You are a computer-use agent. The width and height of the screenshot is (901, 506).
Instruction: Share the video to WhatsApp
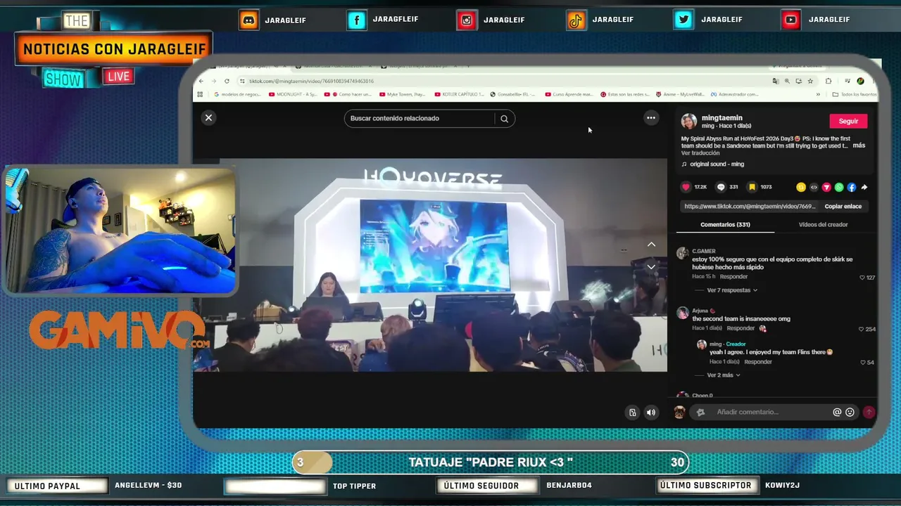[x=839, y=187]
